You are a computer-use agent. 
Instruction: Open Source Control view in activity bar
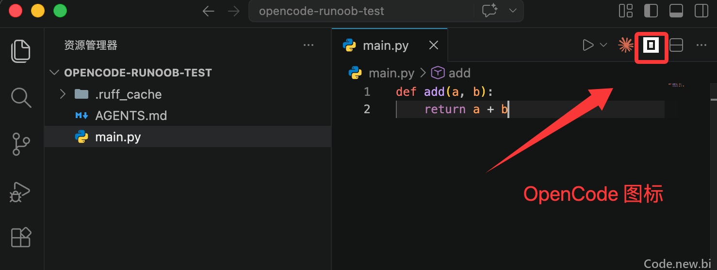point(21,144)
